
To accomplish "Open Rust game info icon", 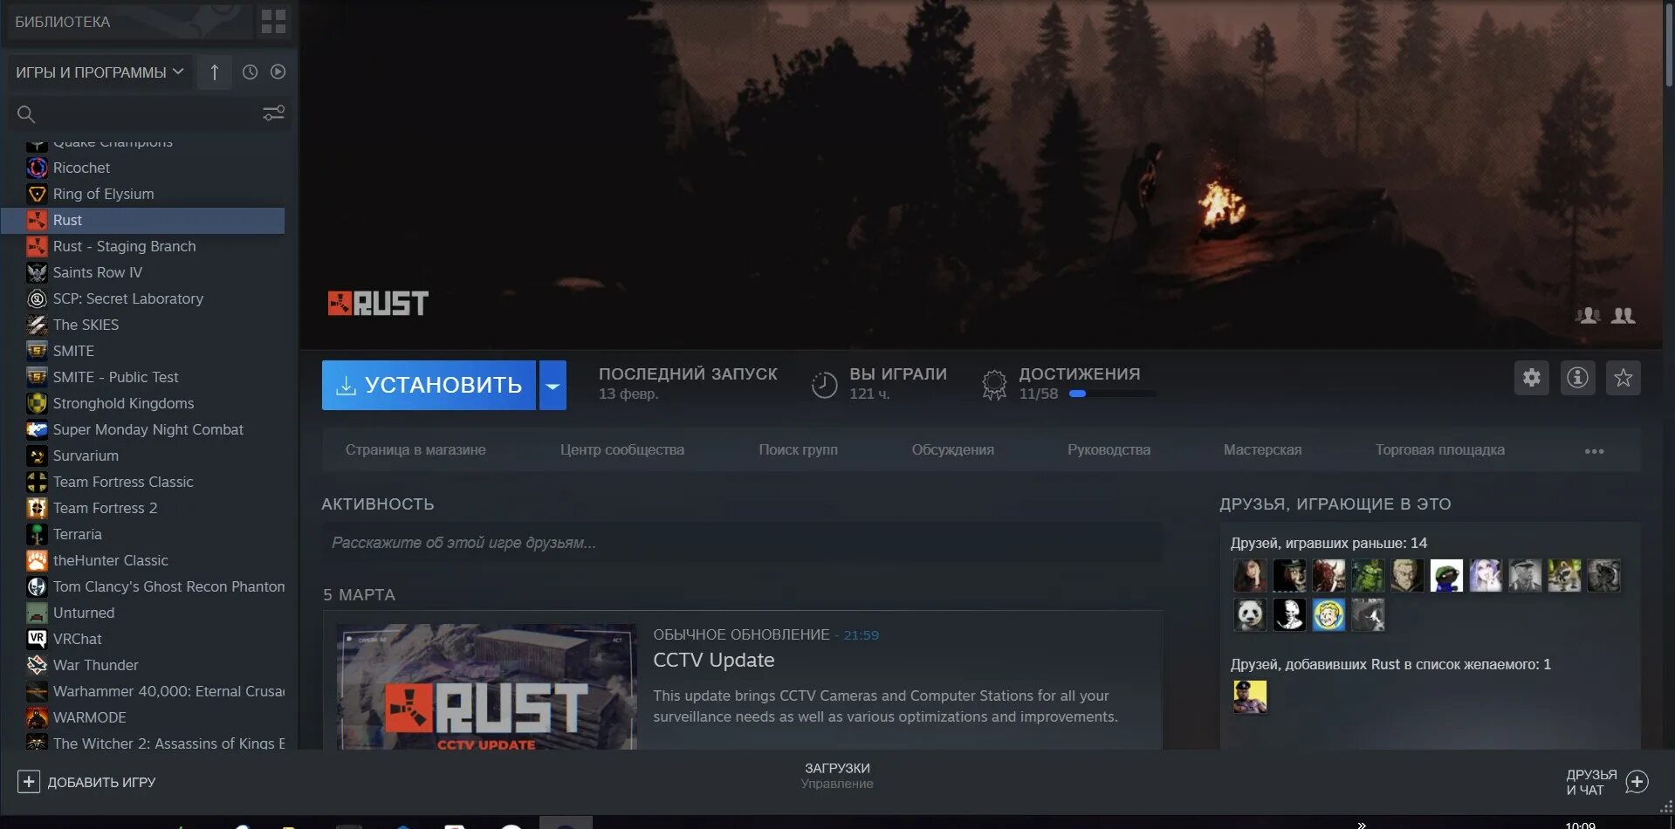I will [1577, 378].
